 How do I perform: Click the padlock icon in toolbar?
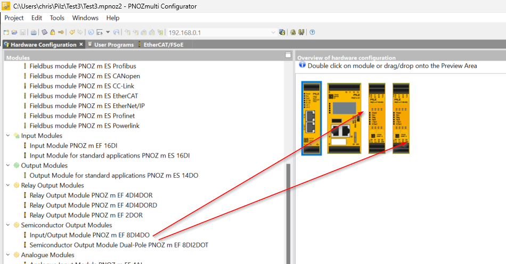click(x=52, y=32)
